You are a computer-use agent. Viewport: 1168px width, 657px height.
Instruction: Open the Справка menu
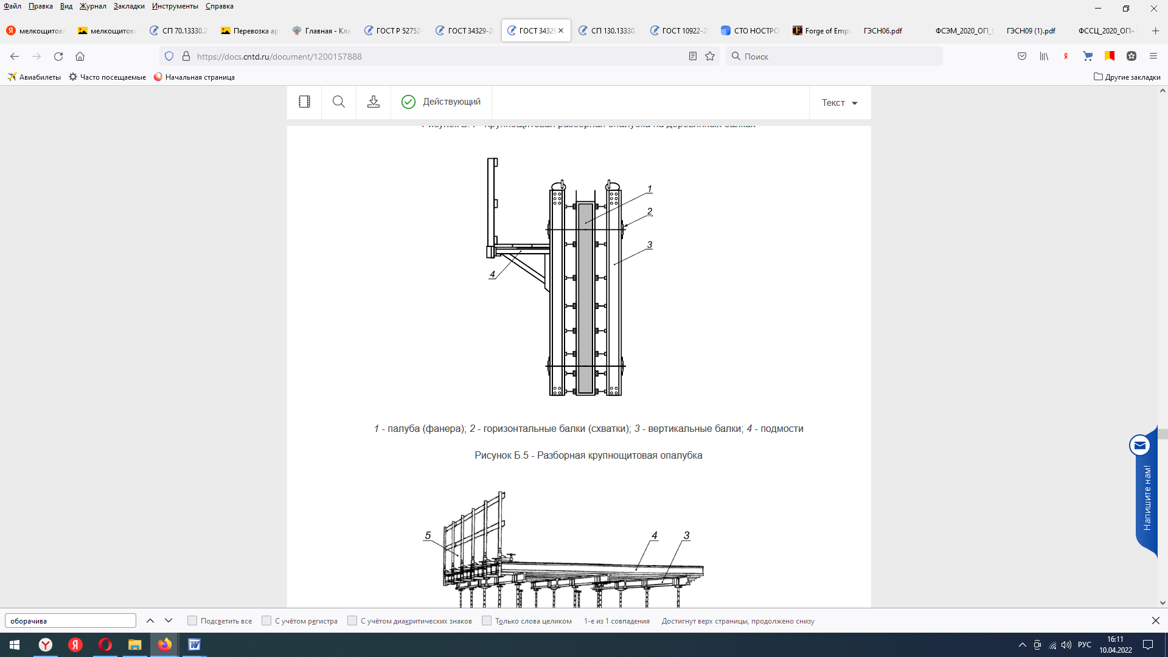point(219,6)
